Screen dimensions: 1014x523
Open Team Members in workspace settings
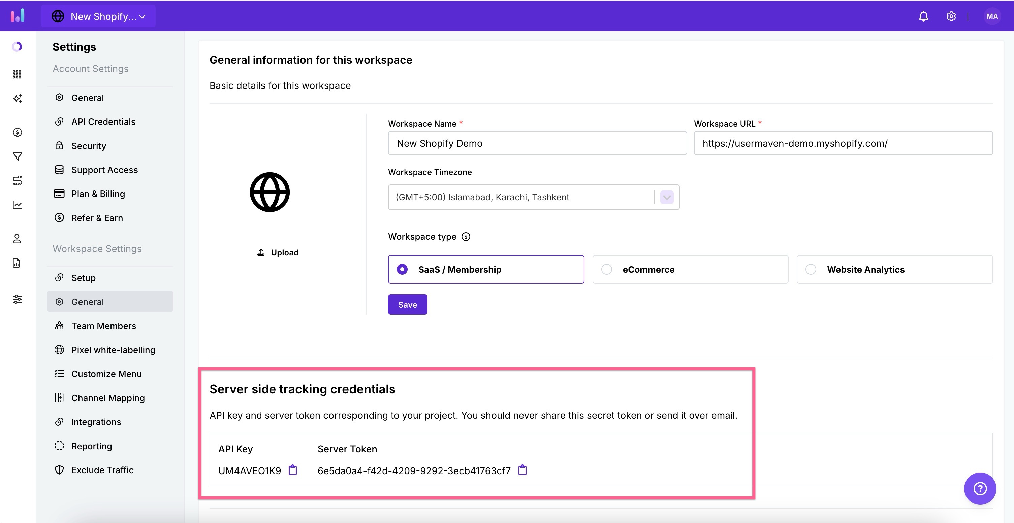click(103, 326)
